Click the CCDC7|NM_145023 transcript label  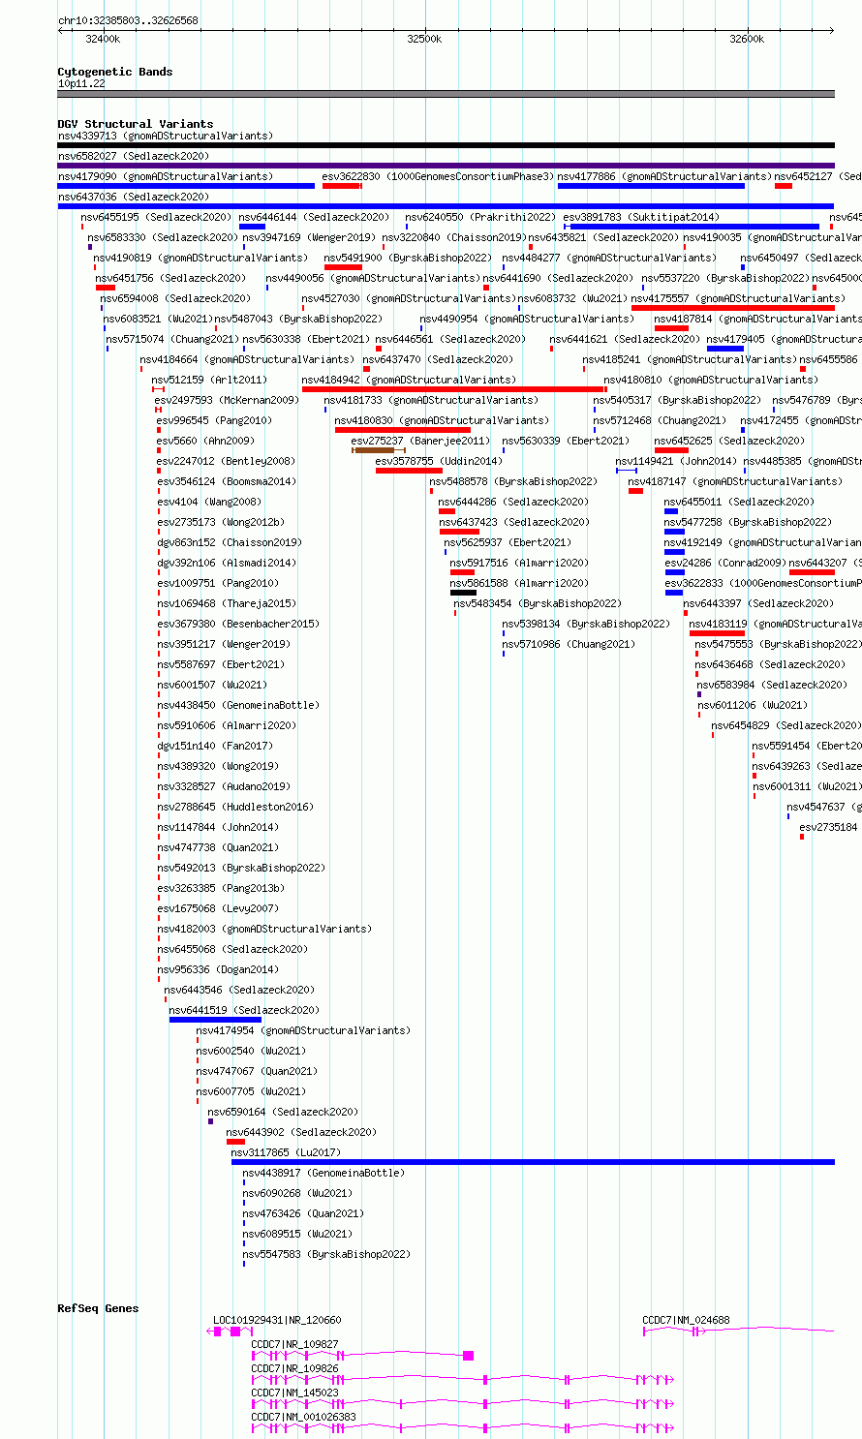tap(295, 1393)
